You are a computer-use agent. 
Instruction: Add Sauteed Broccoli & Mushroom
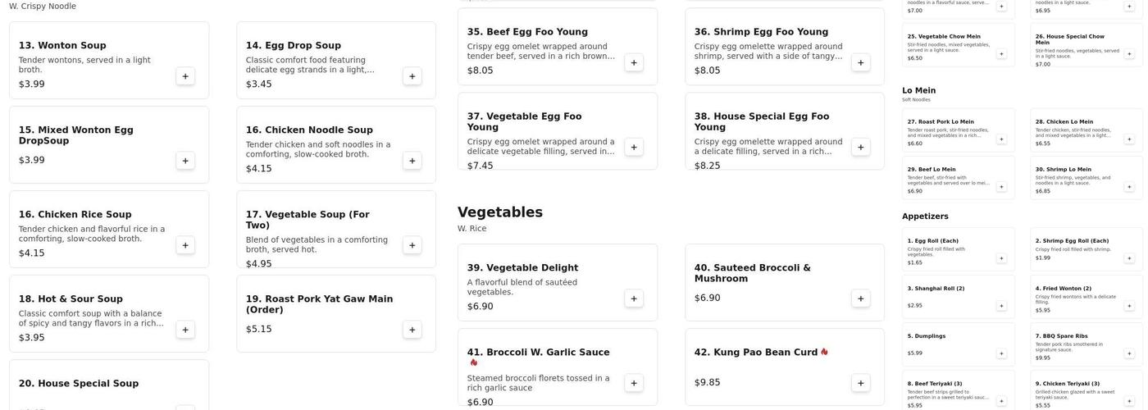pos(861,298)
